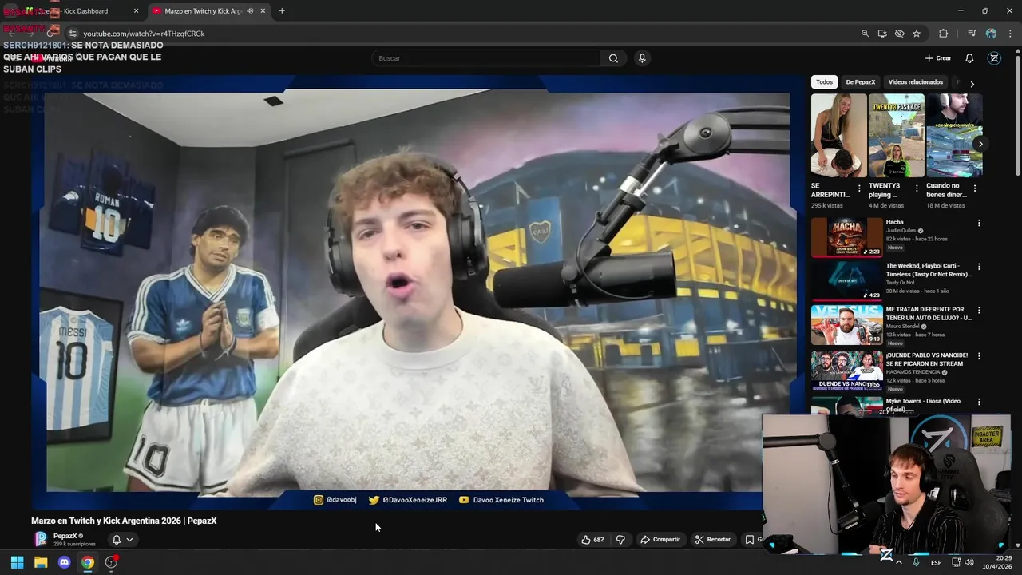Open the SE ARREPINTI... short thumbnail

click(839, 136)
